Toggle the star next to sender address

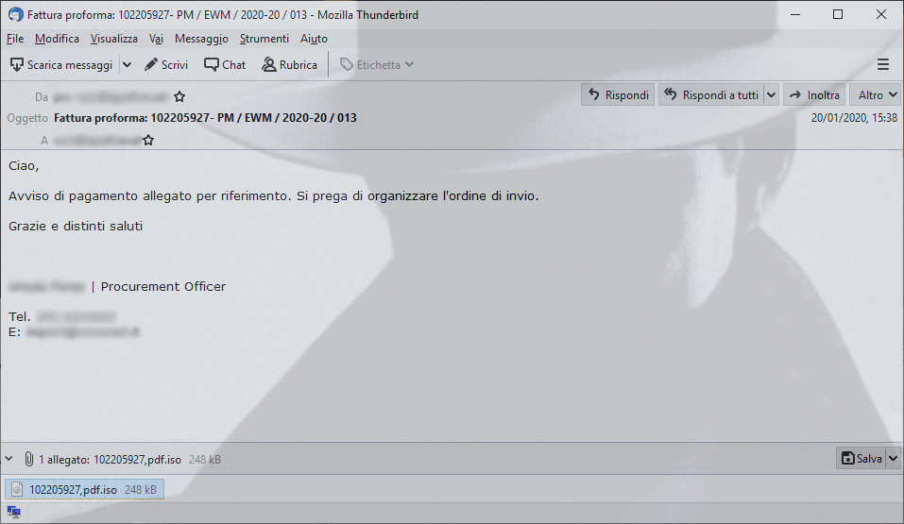(179, 97)
